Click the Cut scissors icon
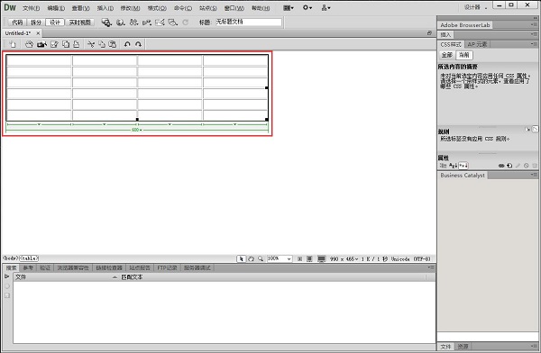541x353 pixels. [91, 44]
